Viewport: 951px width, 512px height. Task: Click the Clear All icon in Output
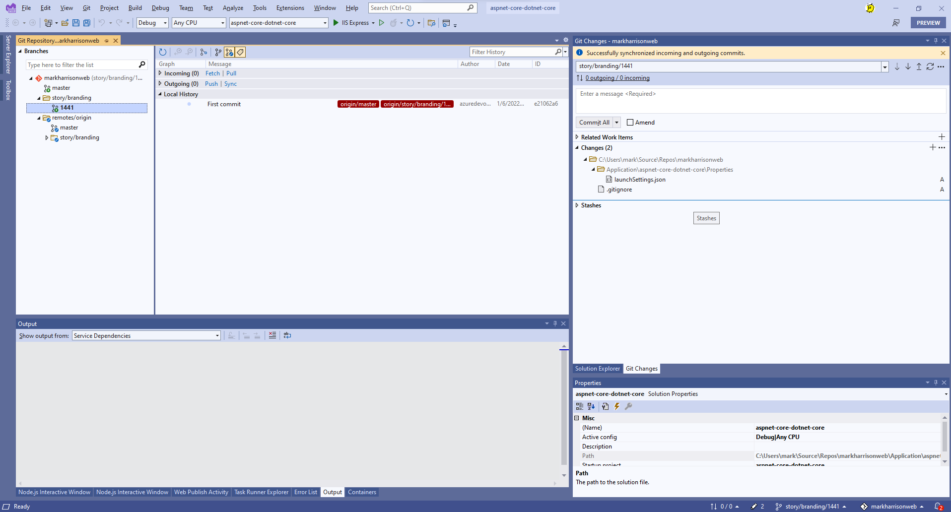click(272, 335)
